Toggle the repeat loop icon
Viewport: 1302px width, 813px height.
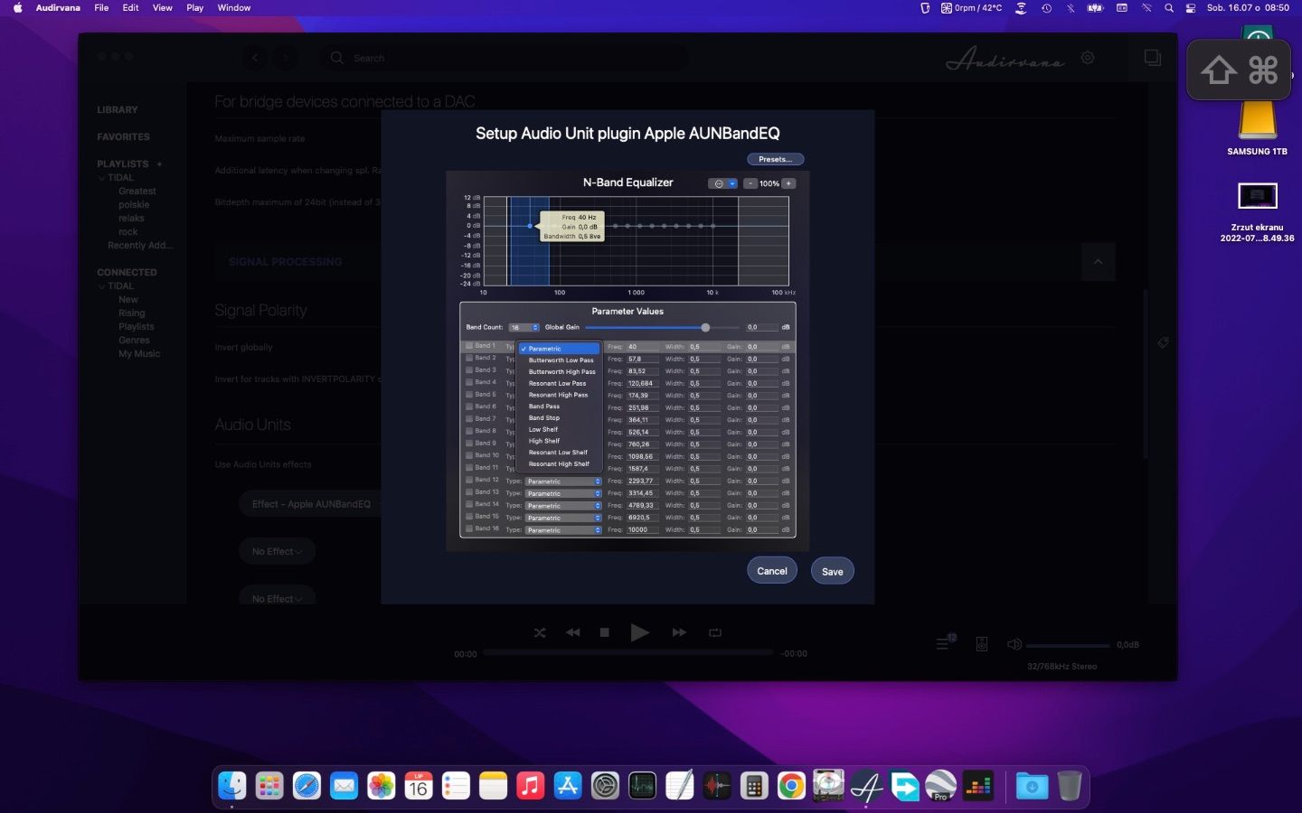[715, 633]
